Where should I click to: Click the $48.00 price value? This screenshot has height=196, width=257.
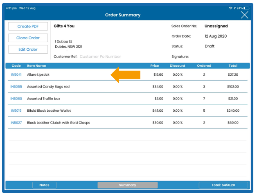[158, 110]
